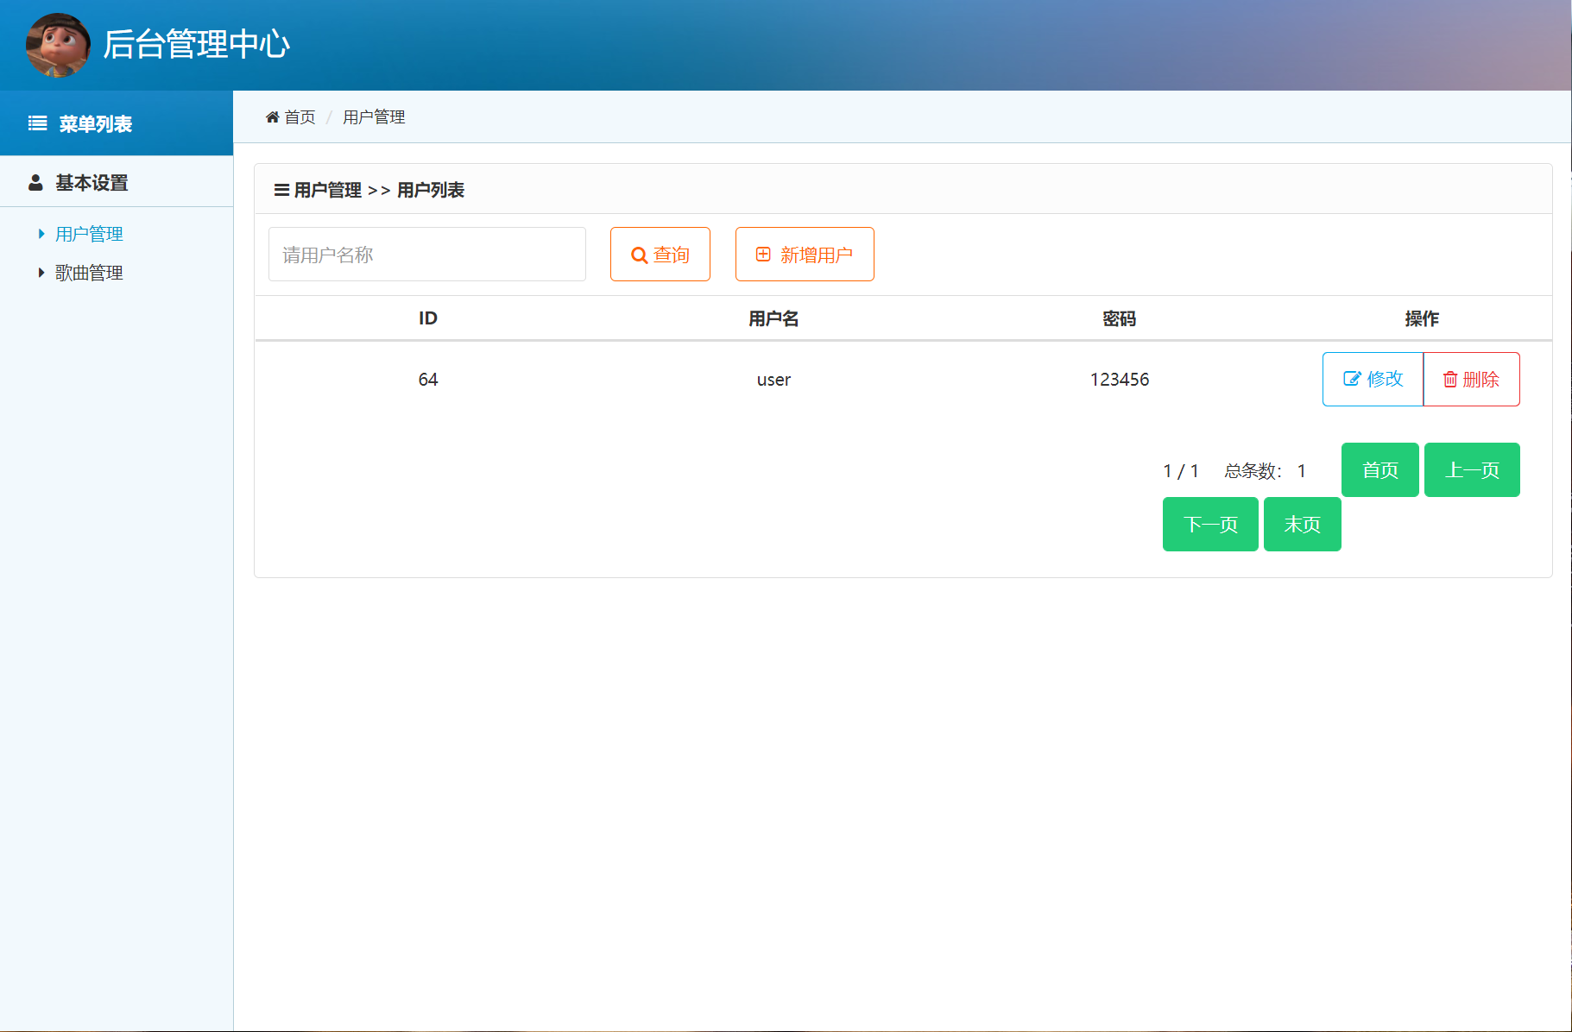Click the menu list icon in sidebar
Viewport: 1572px width, 1032px height.
(x=38, y=123)
